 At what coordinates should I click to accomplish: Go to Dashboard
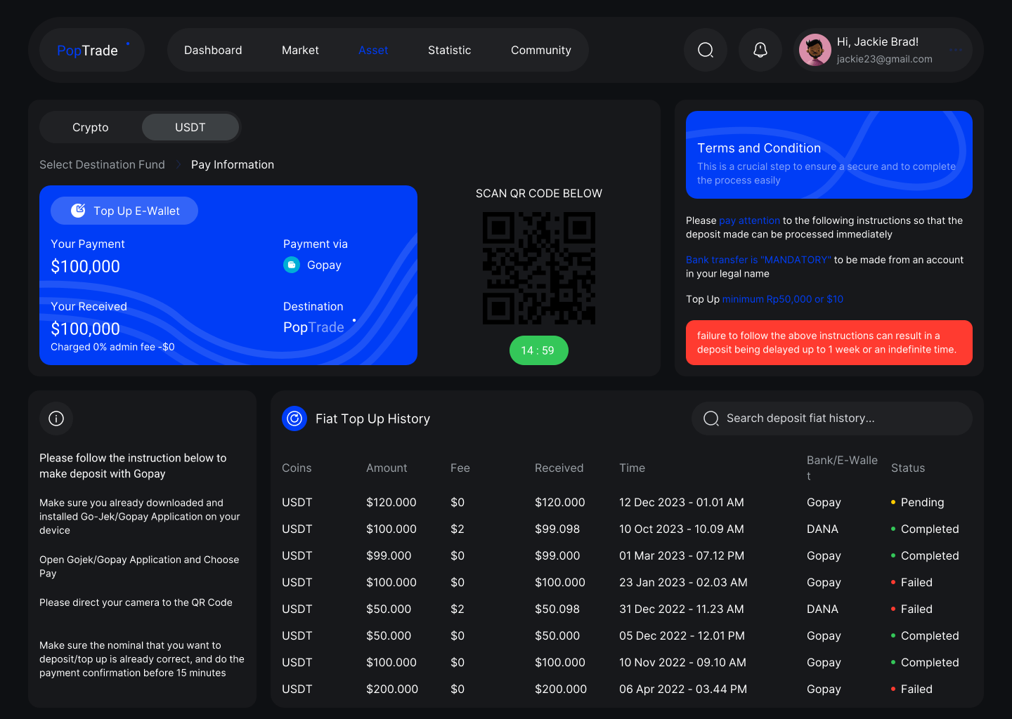[x=213, y=51]
